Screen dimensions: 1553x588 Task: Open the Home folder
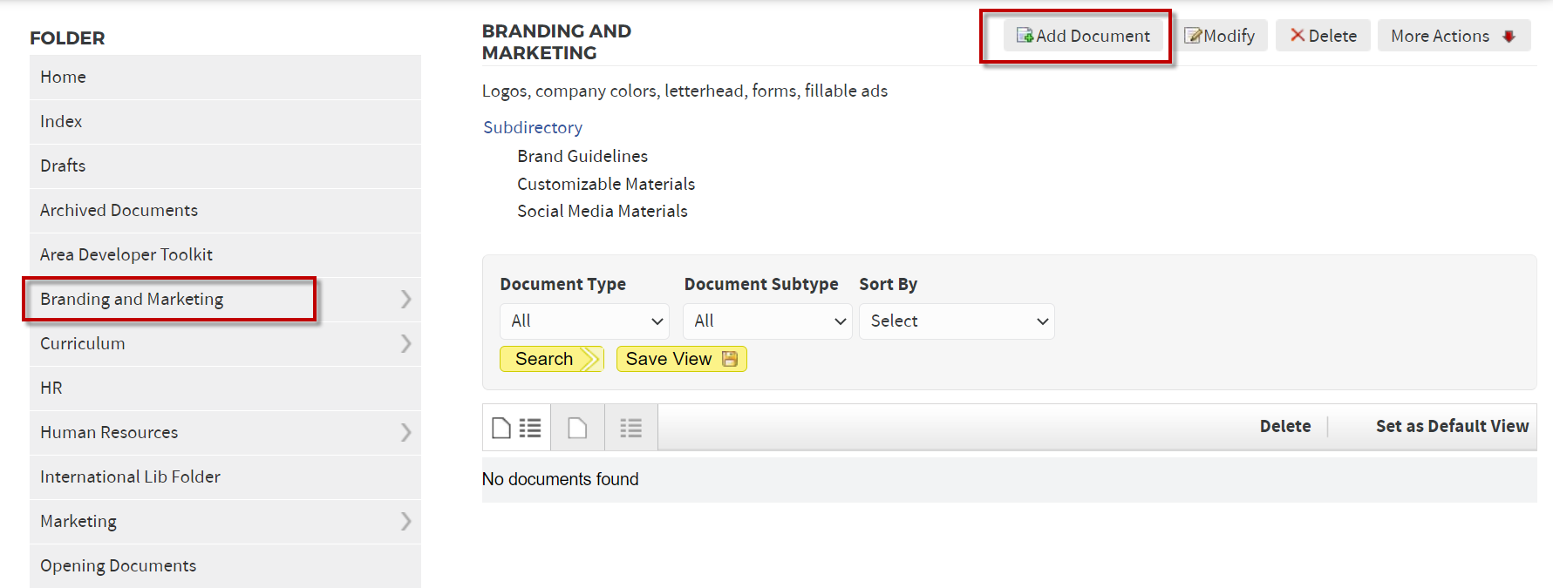[x=225, y=78]
